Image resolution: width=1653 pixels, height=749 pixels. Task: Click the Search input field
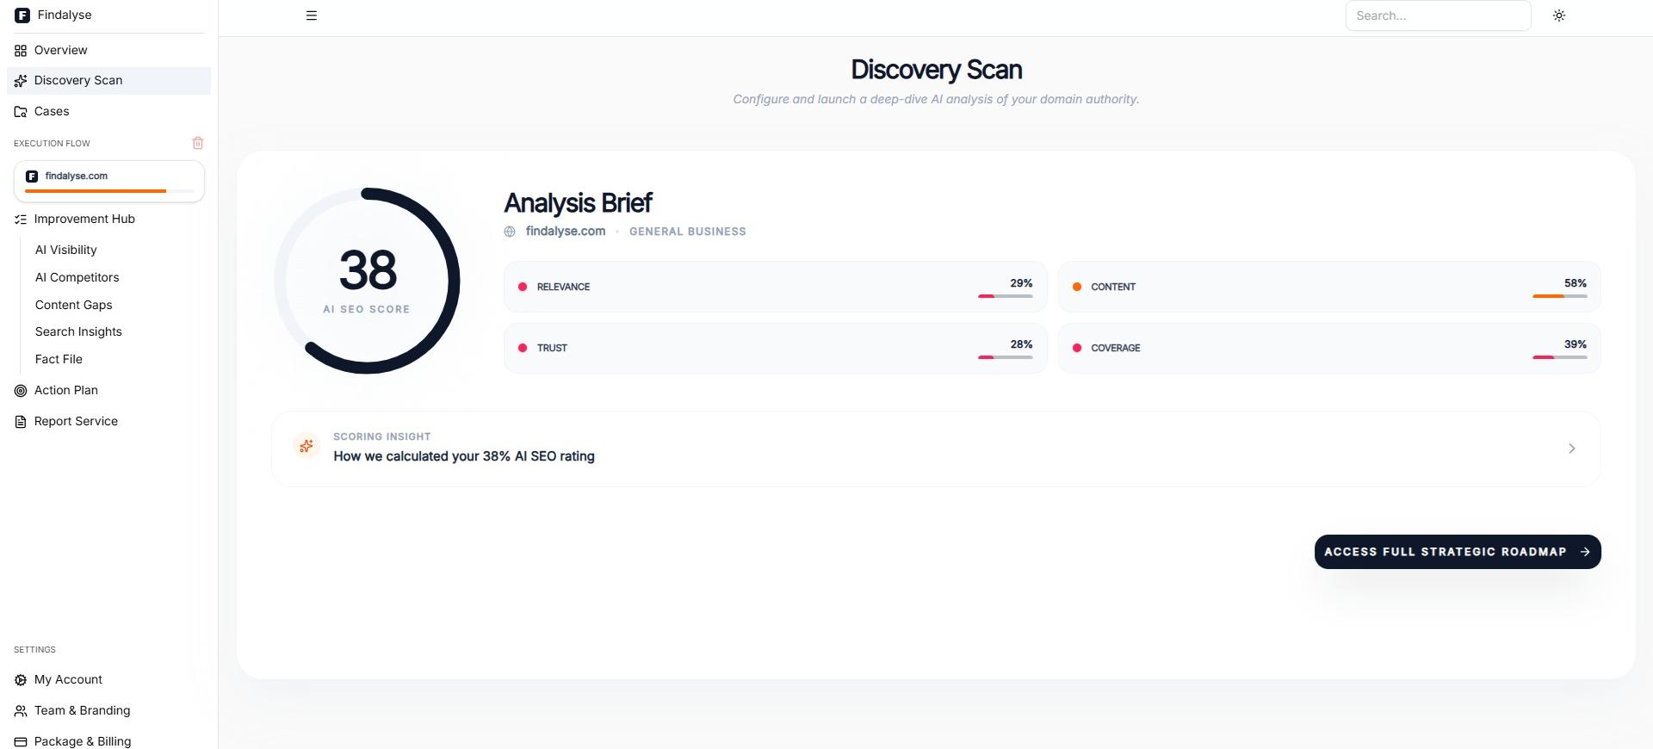pos(1438,15)
